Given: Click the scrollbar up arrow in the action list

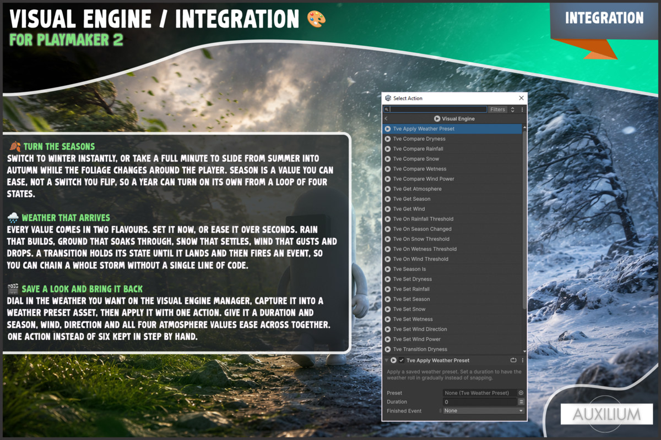Looking at the screenshot, I should pyautogui.click(x=524, y=127).
